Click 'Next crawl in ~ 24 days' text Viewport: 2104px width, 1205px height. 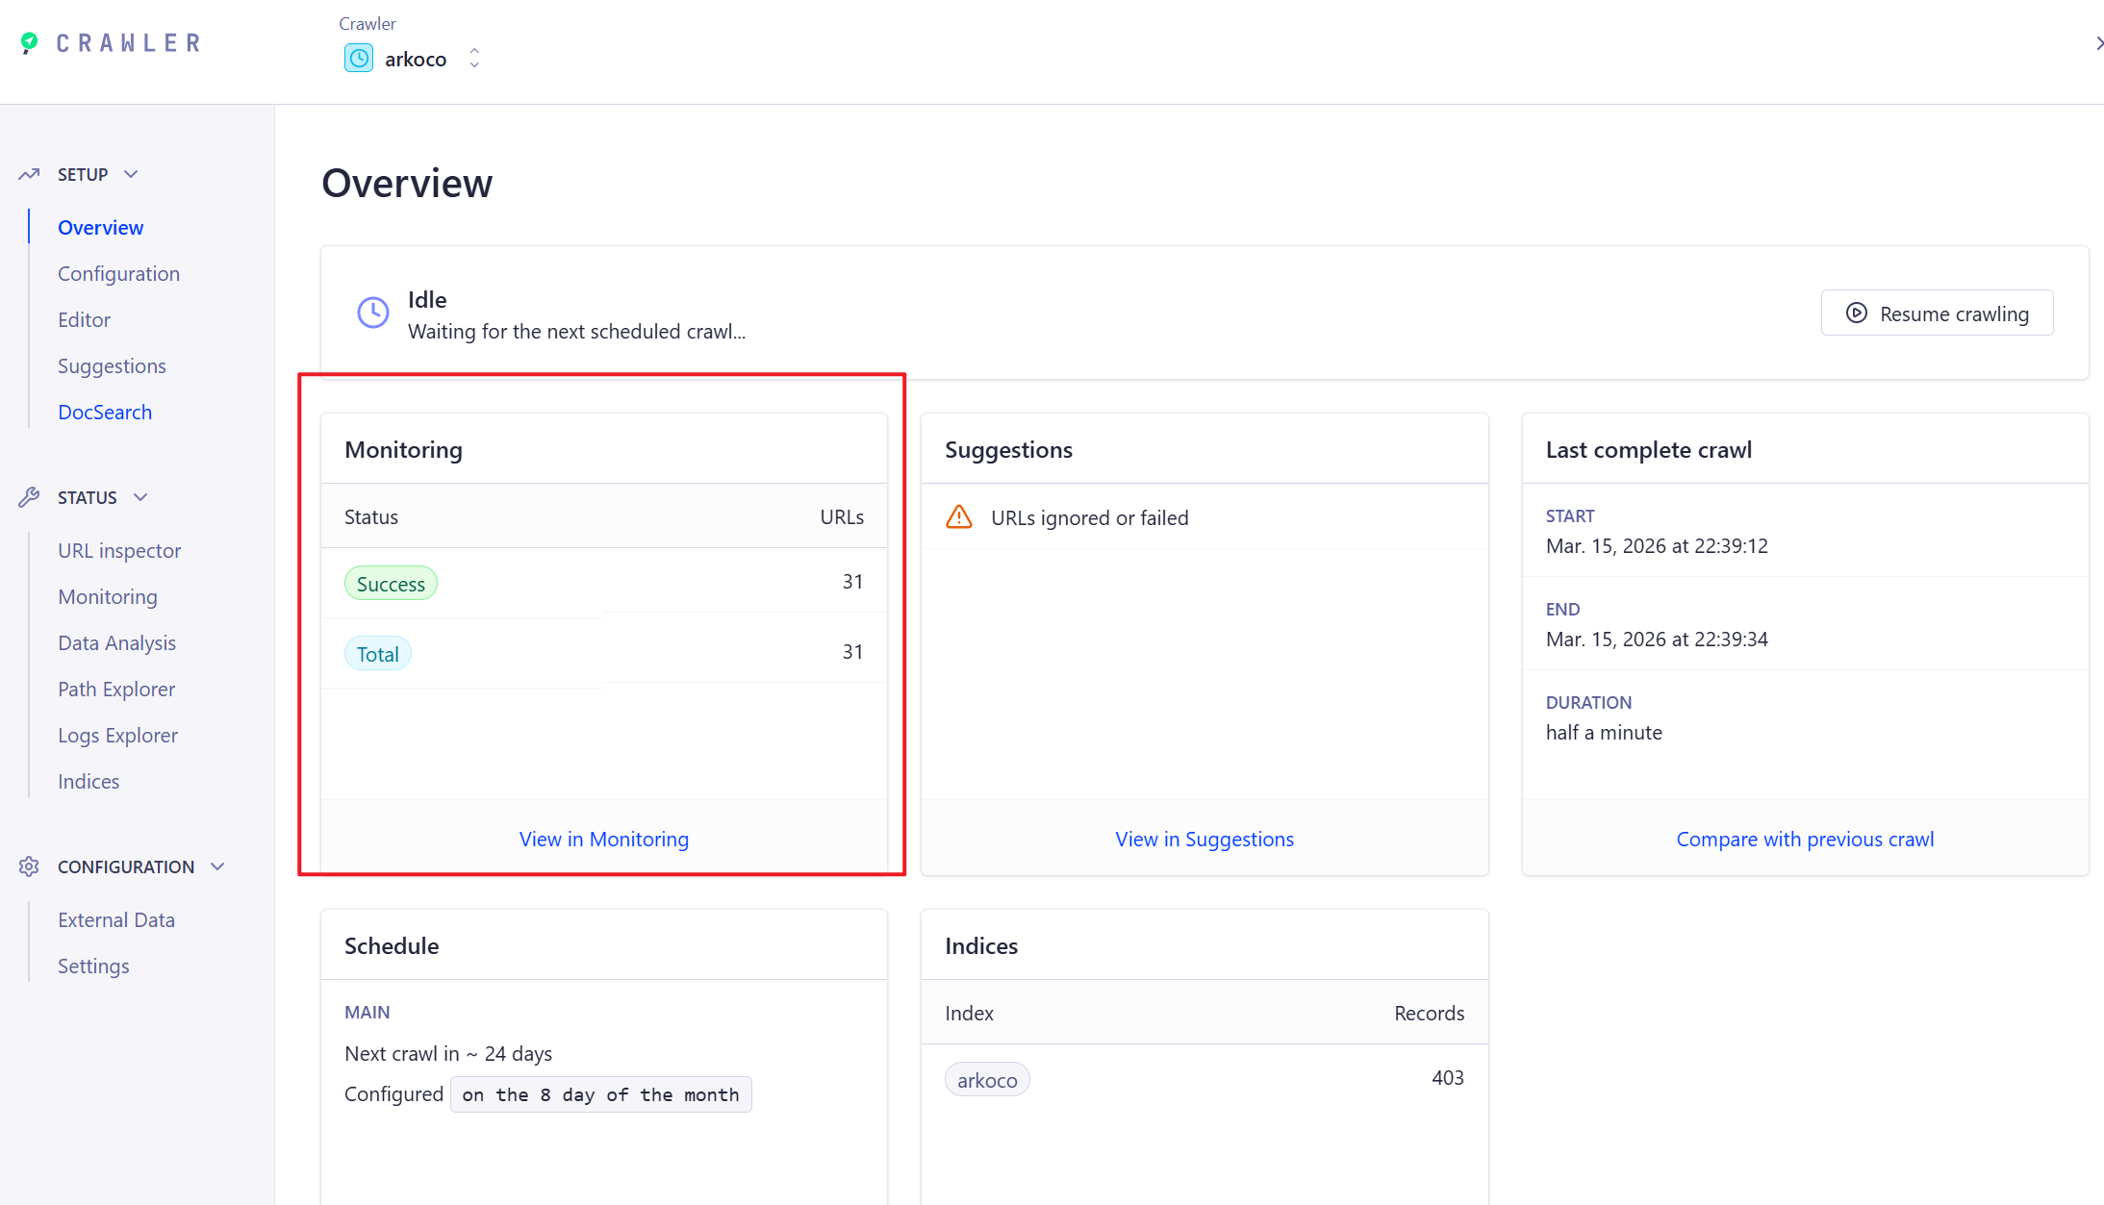(x=448, y=1054)
